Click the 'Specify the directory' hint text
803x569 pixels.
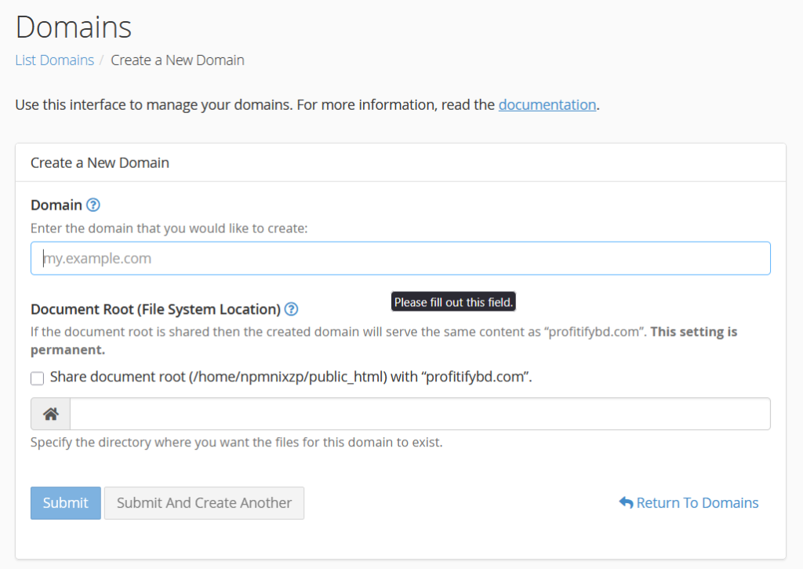[x=237, y=442]
